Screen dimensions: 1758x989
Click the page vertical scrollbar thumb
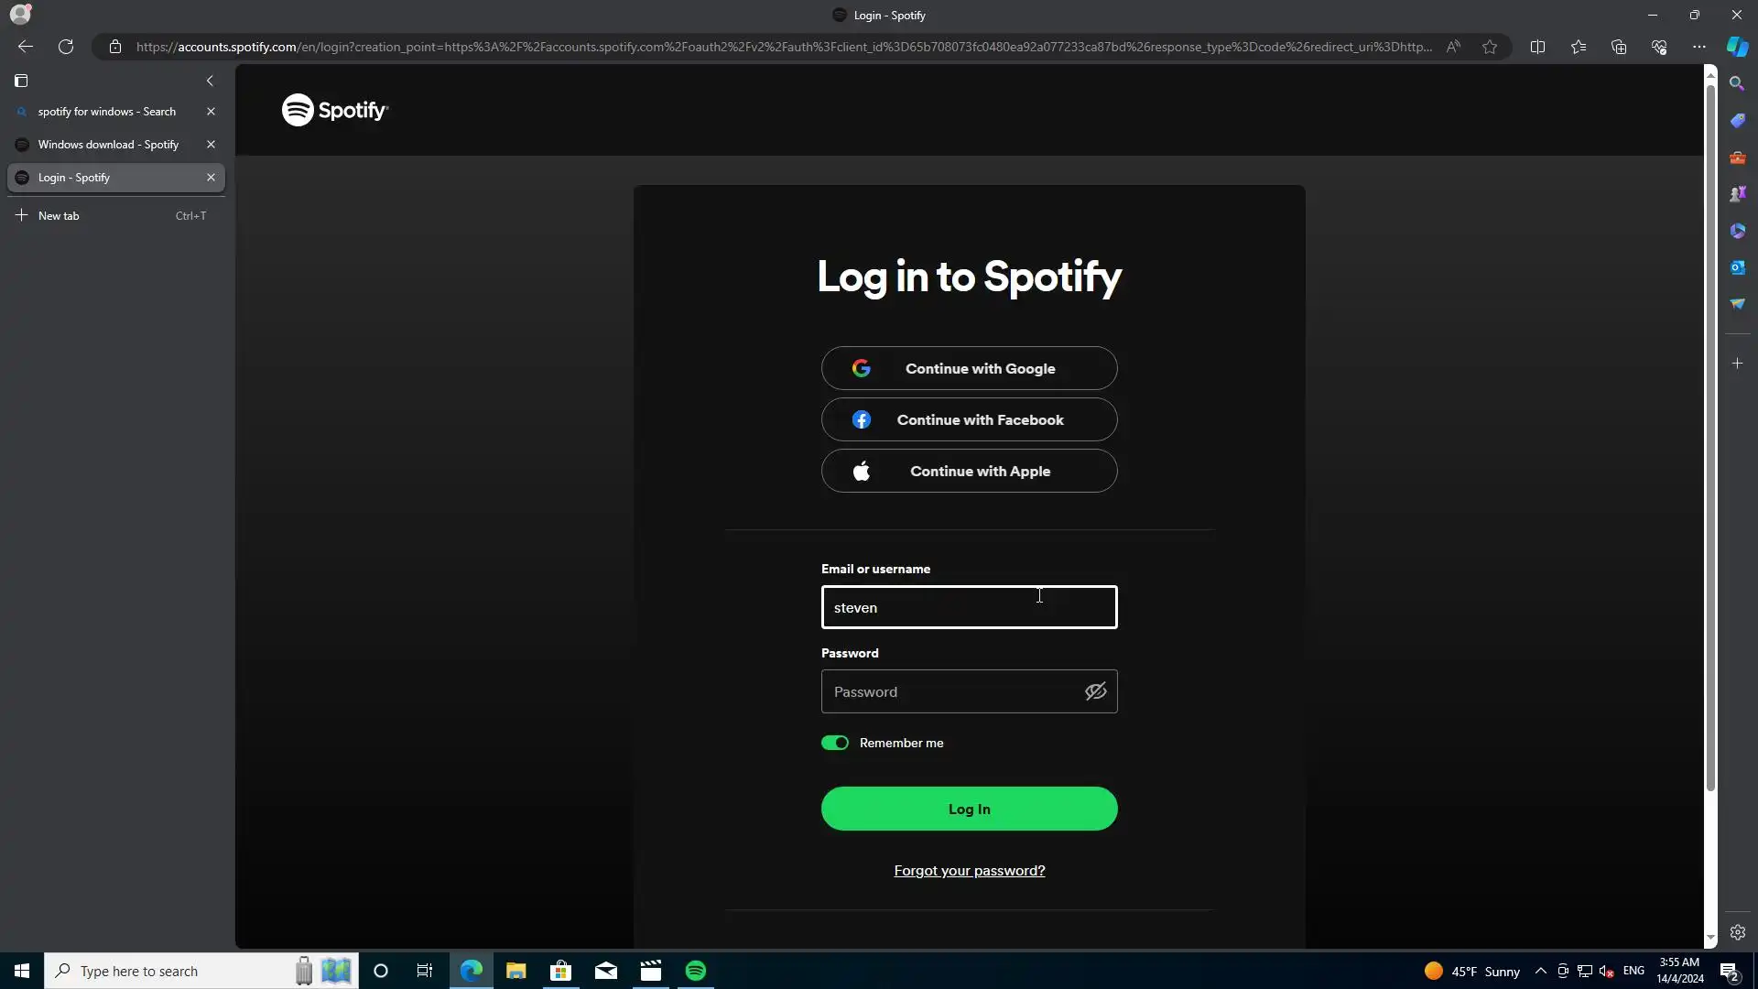1709,440
